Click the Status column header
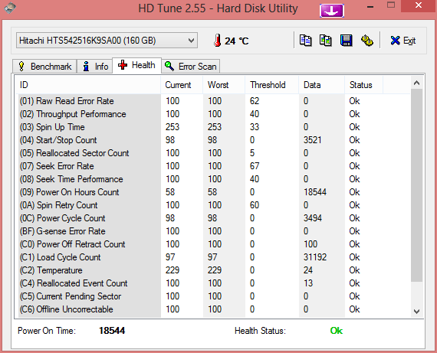437x353 pixels. pyautogui.click(x=363, y=85)
